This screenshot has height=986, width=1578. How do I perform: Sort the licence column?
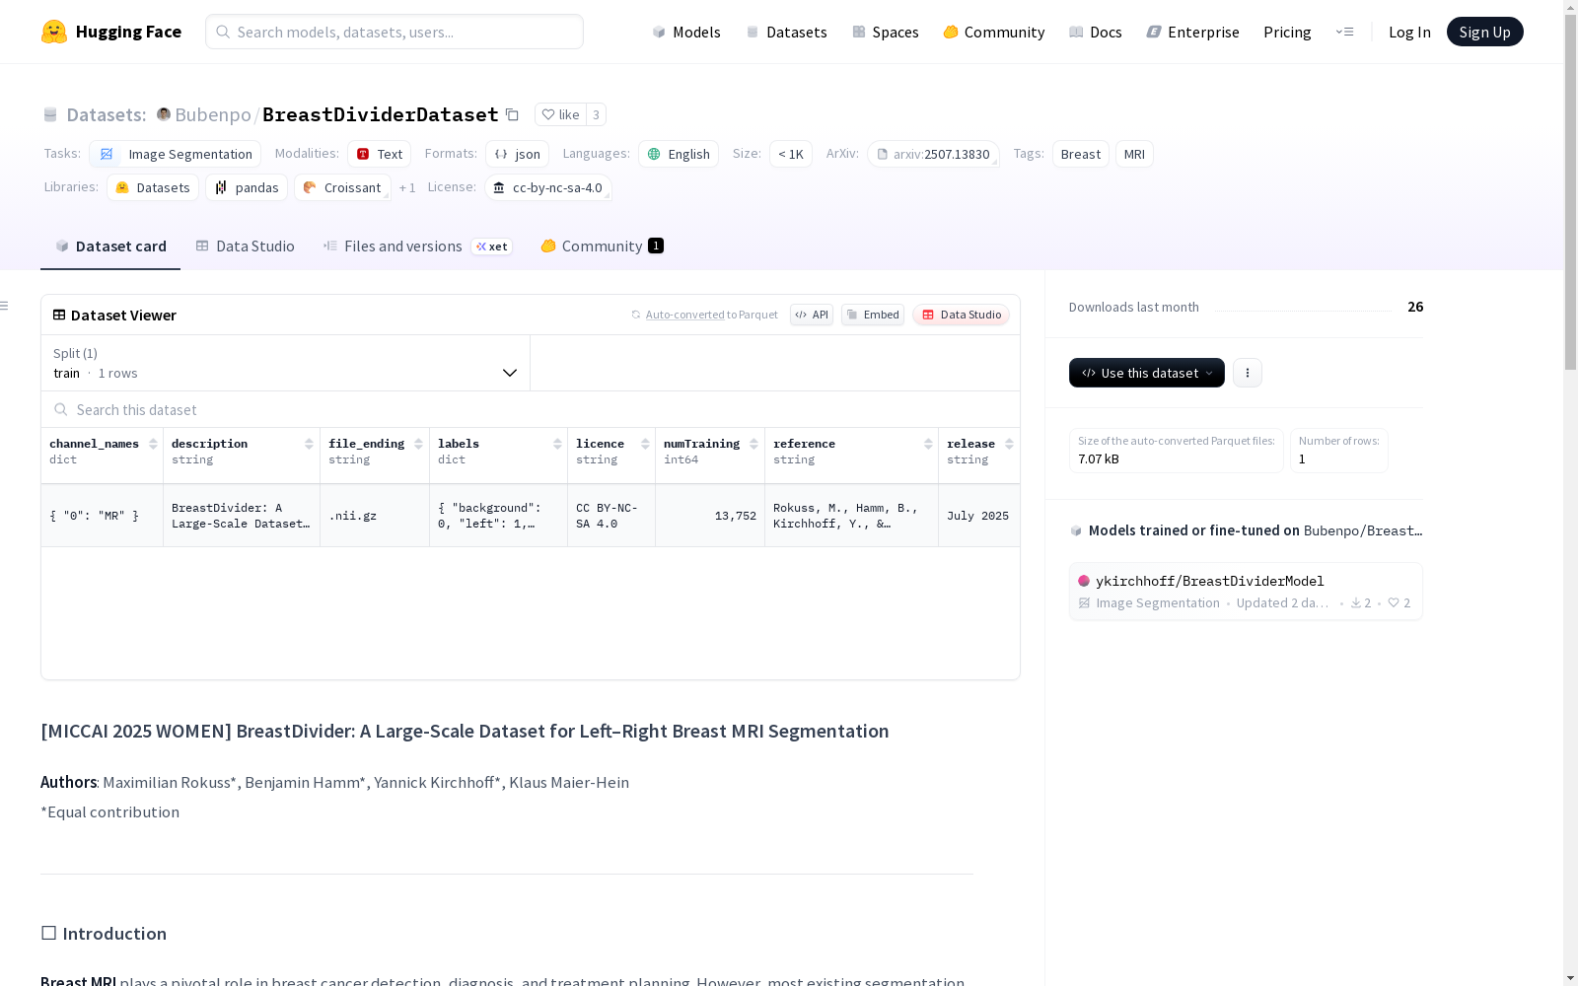coord(645,444)
